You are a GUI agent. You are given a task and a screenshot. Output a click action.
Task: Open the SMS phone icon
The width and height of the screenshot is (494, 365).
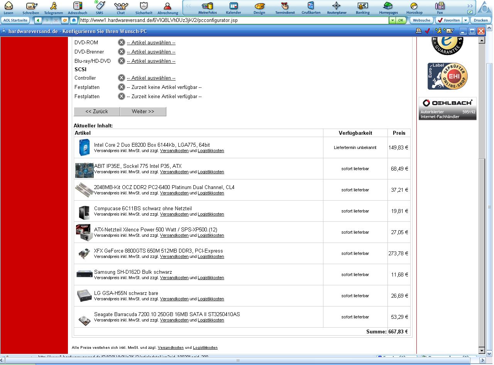click(100, 5)
